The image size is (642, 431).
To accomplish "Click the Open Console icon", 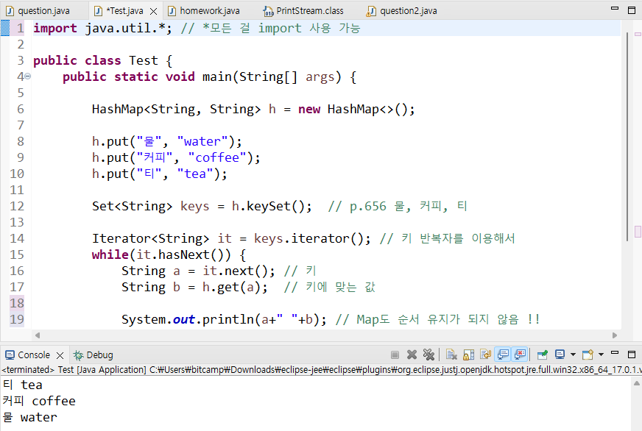I will click(588, 354).
